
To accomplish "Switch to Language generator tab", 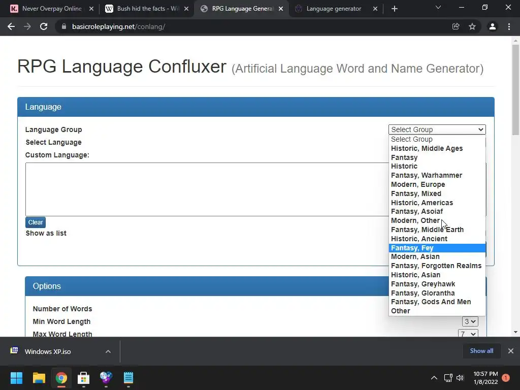I will point(335,9).
